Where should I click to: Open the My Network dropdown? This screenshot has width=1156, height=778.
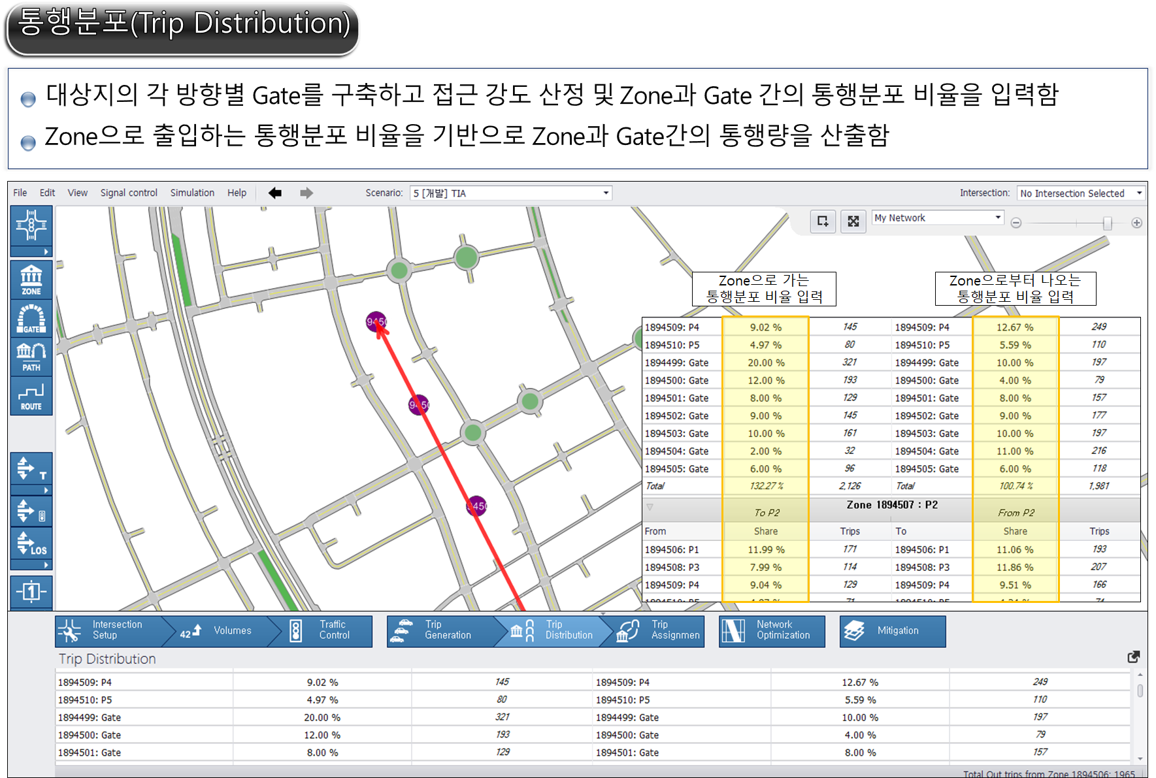tap(938, 218)
